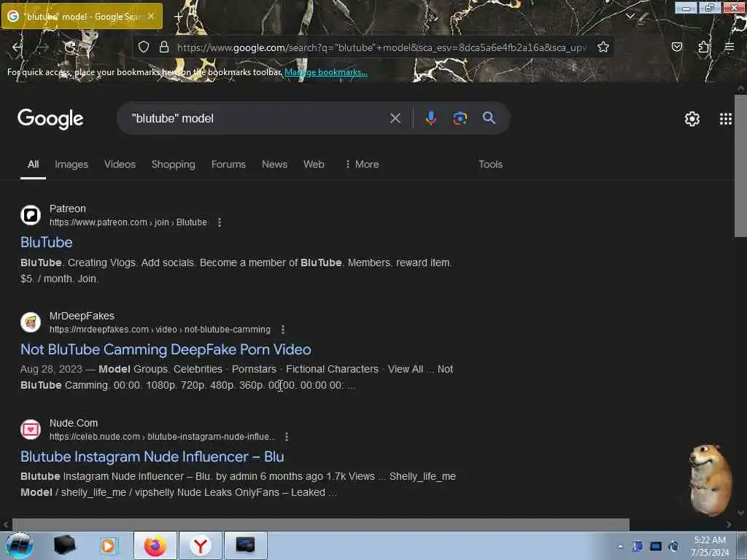The height and width of the screenshot is (560, 747).
Task: Select the Videos results tab
Action: [x=120, y=164]
